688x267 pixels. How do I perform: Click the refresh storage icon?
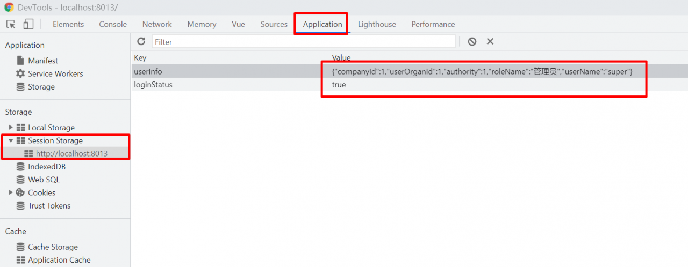(x=141, y=41)
